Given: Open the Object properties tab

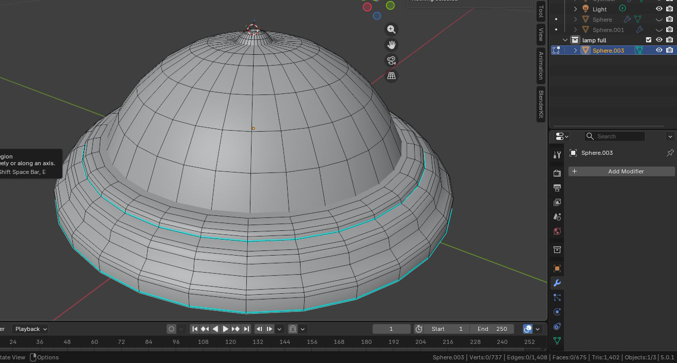Looking at the screenshot, I should [x=557, y=268].
